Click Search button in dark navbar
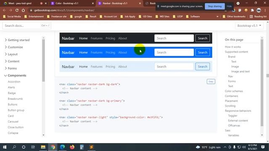 tap(203, 38)
